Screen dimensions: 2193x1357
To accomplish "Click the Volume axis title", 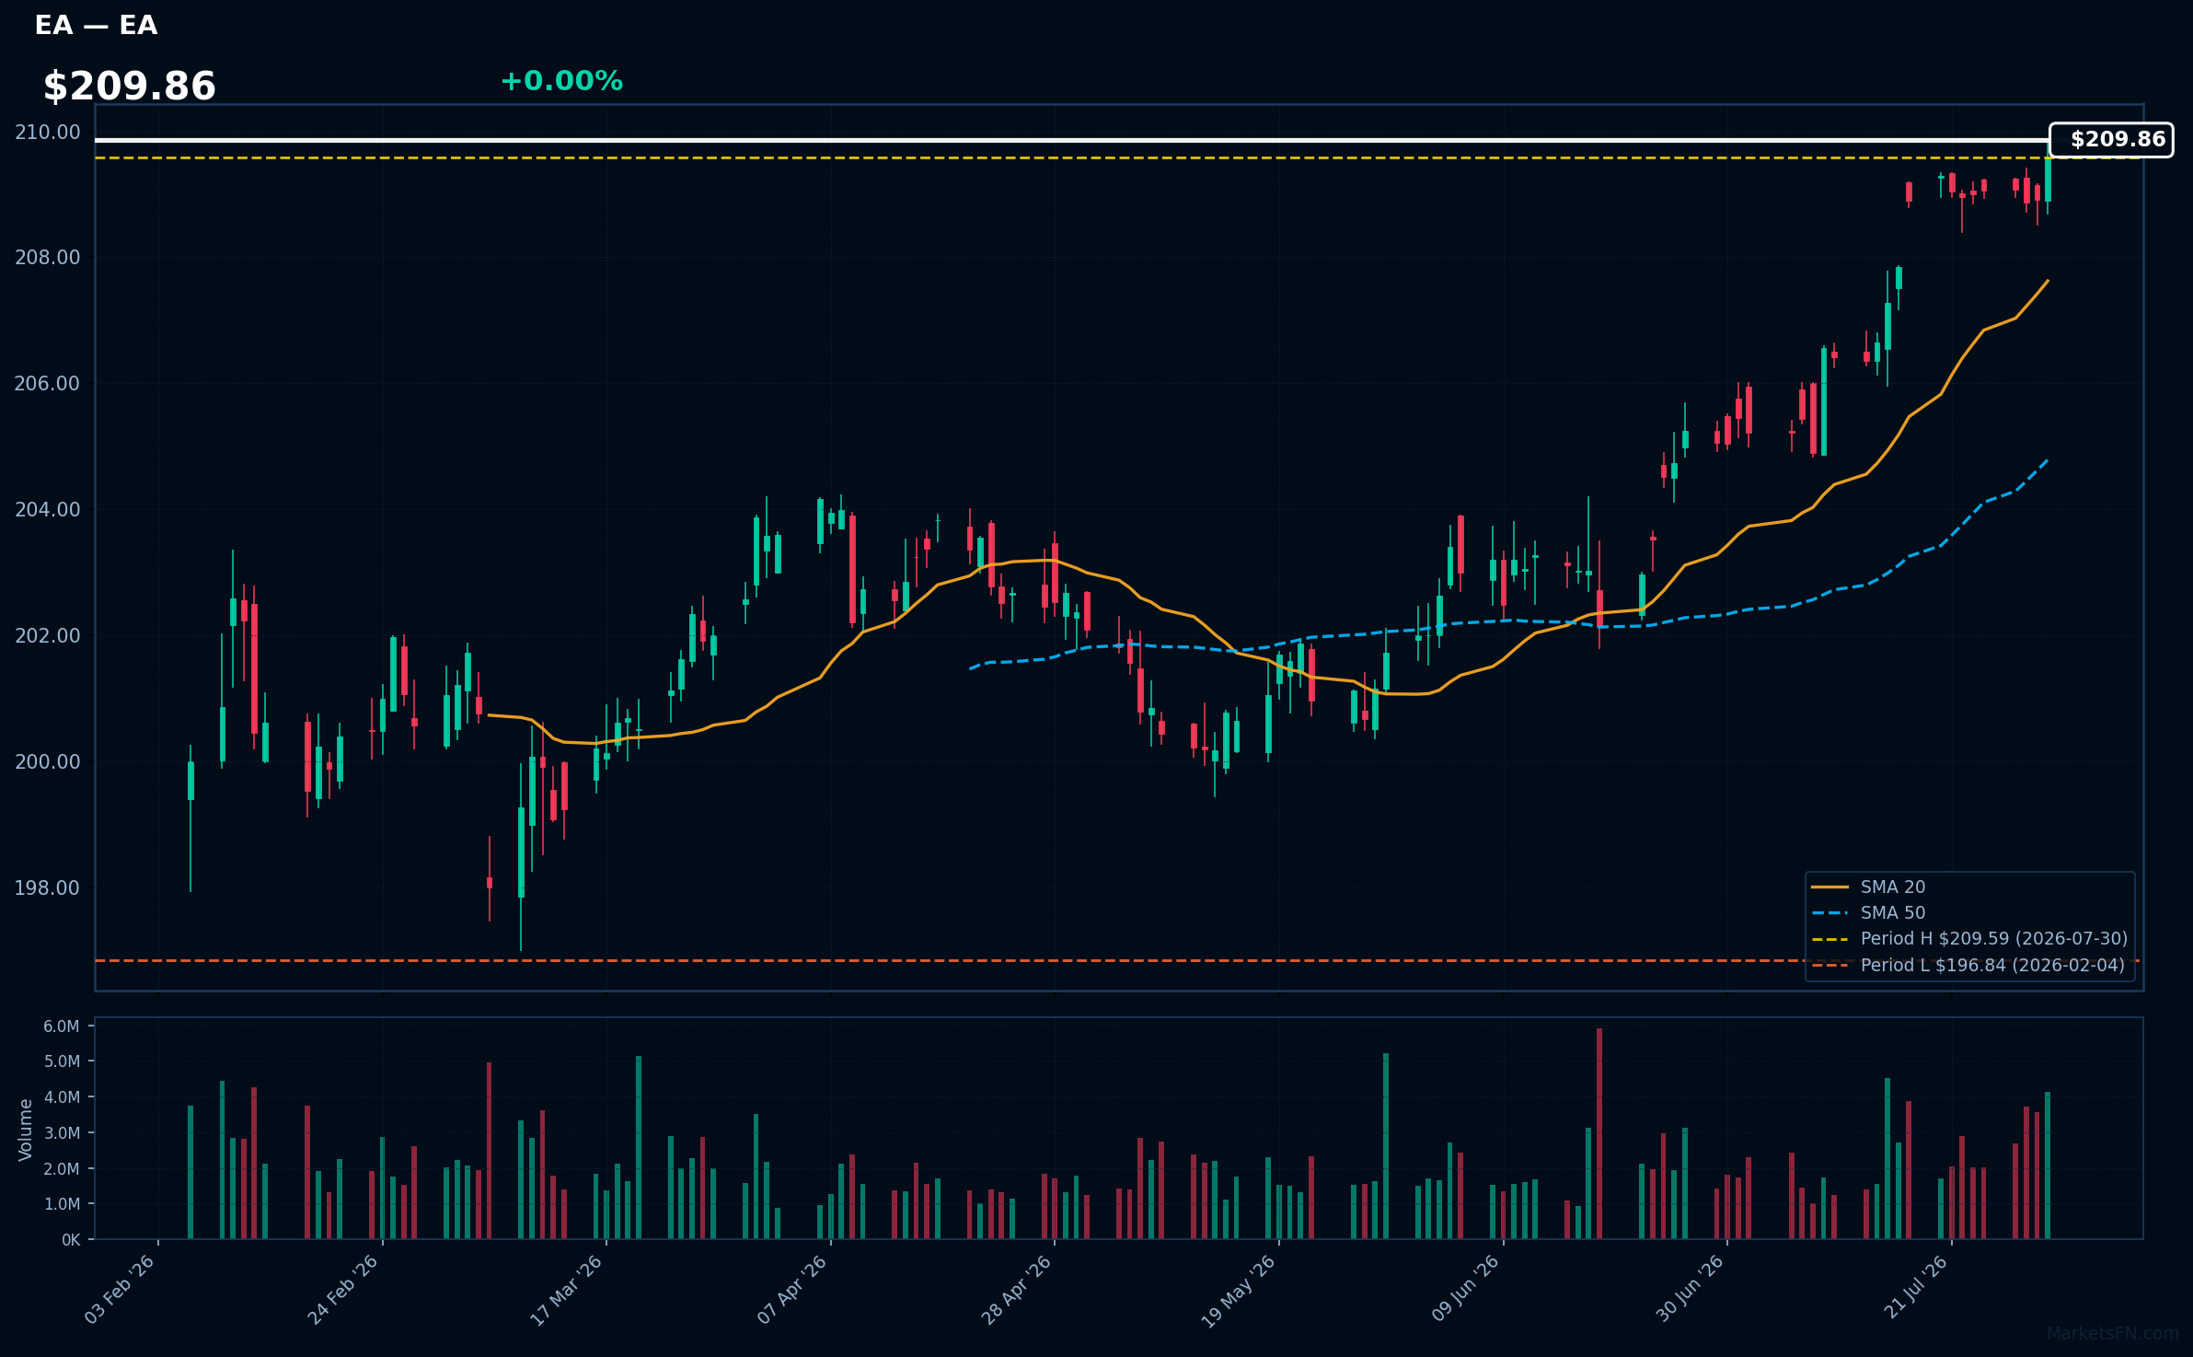I will click(25, 1129).
